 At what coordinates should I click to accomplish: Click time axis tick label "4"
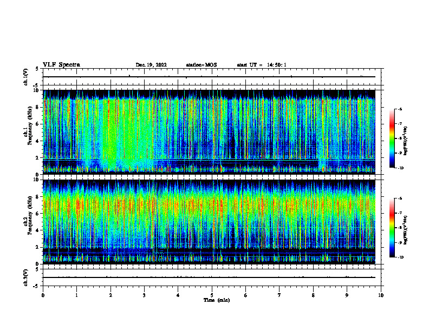click(x=178, y=295)
